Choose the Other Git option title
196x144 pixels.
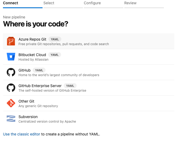point(27,101)
